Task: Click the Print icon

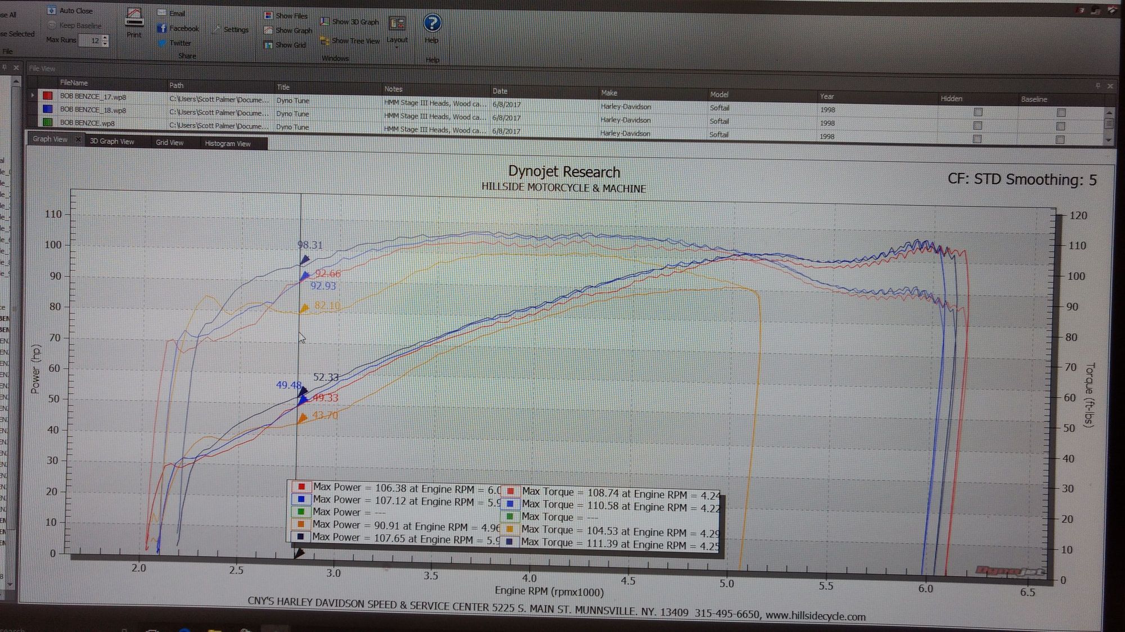Action: (x=134, y=19)
